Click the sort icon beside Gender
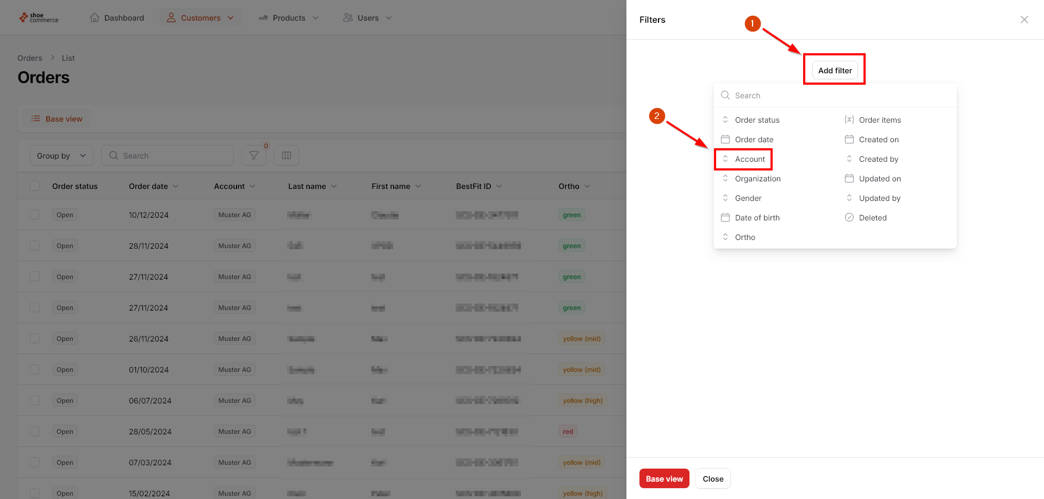This screenshot has width=1044, height=499. 725,198
